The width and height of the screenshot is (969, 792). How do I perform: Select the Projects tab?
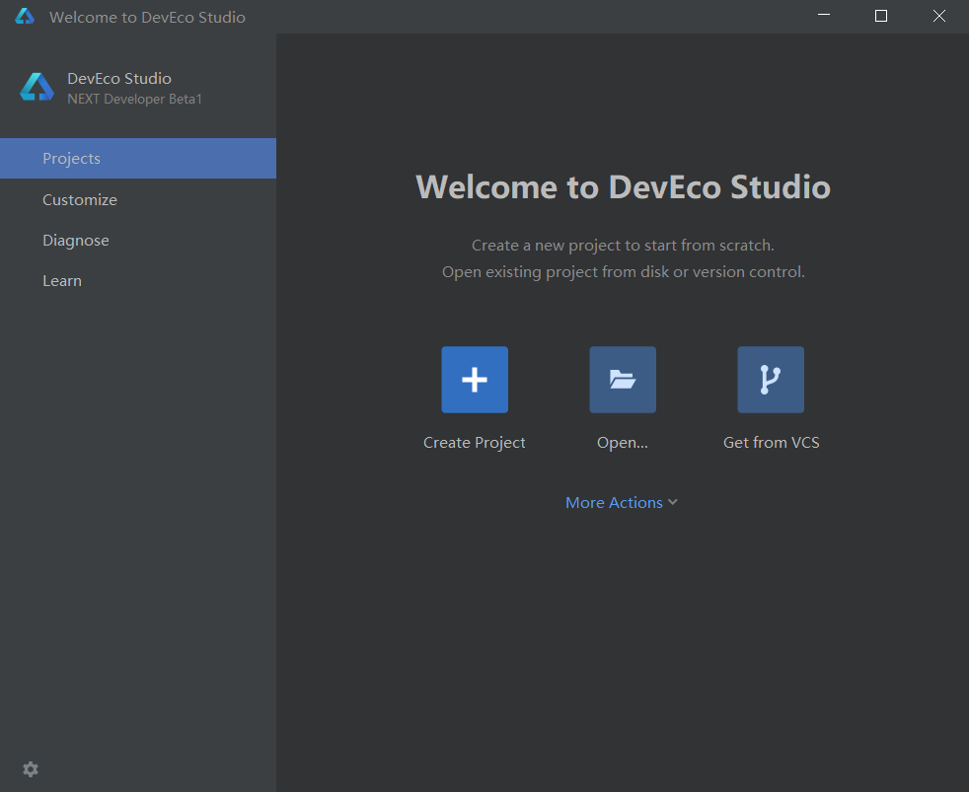pyautogui.click(x=138, y=158)
